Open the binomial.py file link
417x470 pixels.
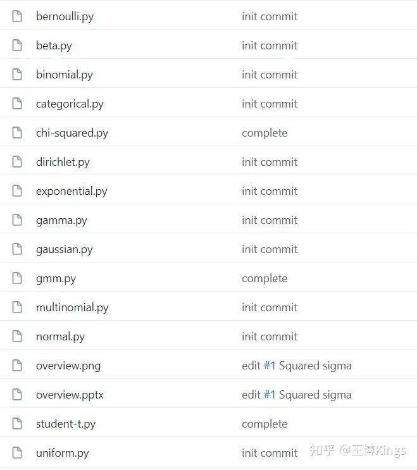tap(65, 75)
